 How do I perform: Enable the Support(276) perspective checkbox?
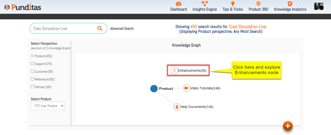32,63
